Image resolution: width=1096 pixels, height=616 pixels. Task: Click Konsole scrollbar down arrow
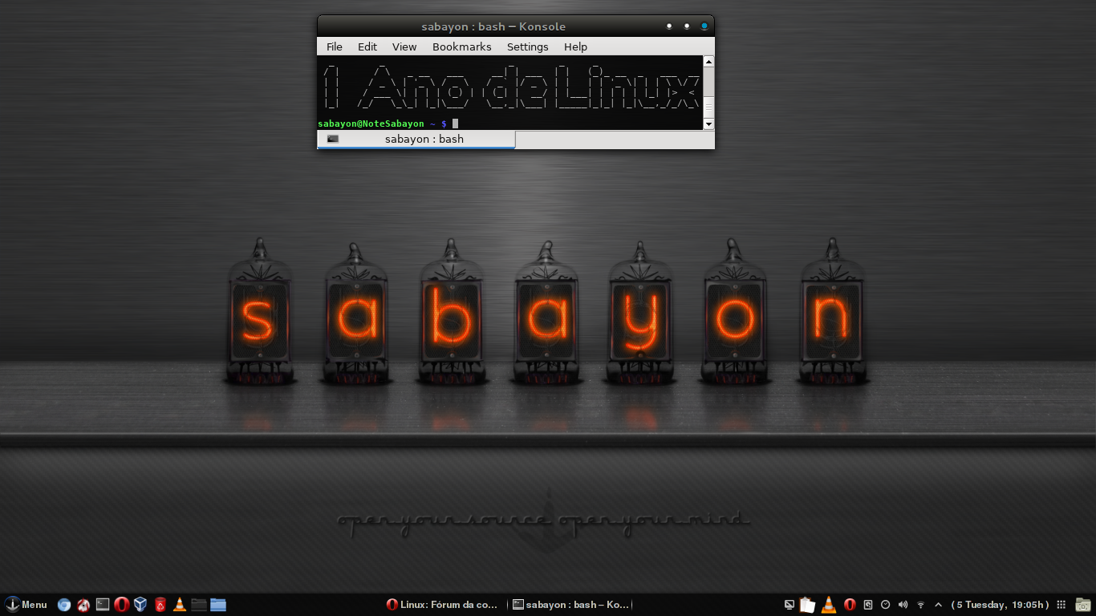[x=708, y=124]
